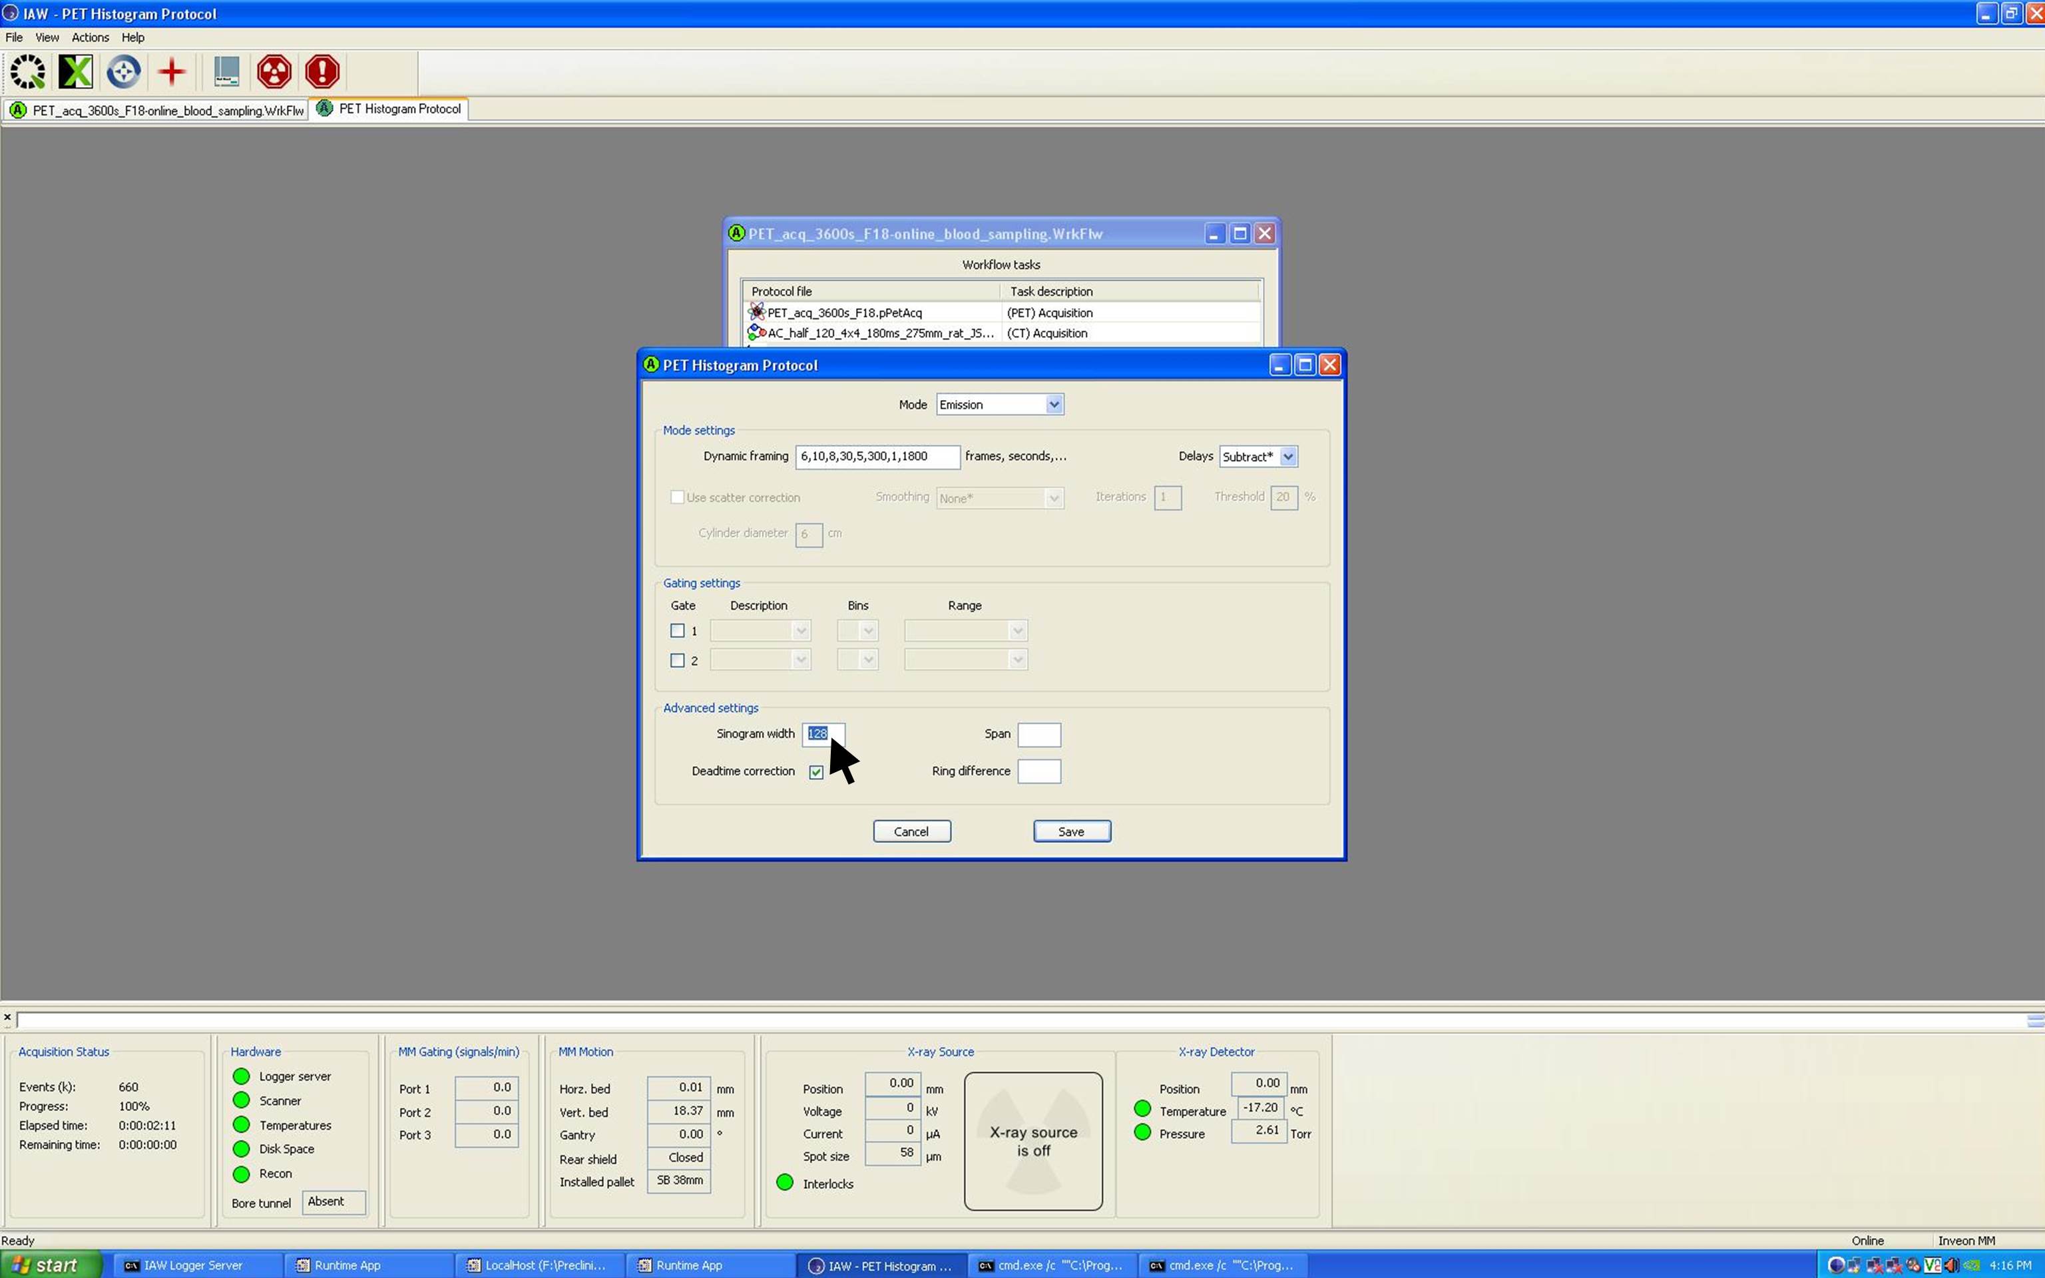Click the red radiation stop-sign icon
This screenshot has width=2045, height=1278.
pyautogui.click(x=274, y=72)
